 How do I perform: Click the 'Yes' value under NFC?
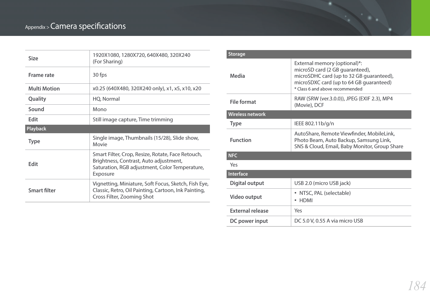(x=234, y=165)
